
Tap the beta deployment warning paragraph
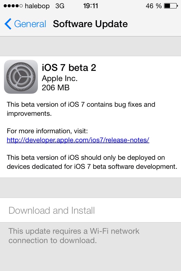pyautogui.click(x=92, y=162)
